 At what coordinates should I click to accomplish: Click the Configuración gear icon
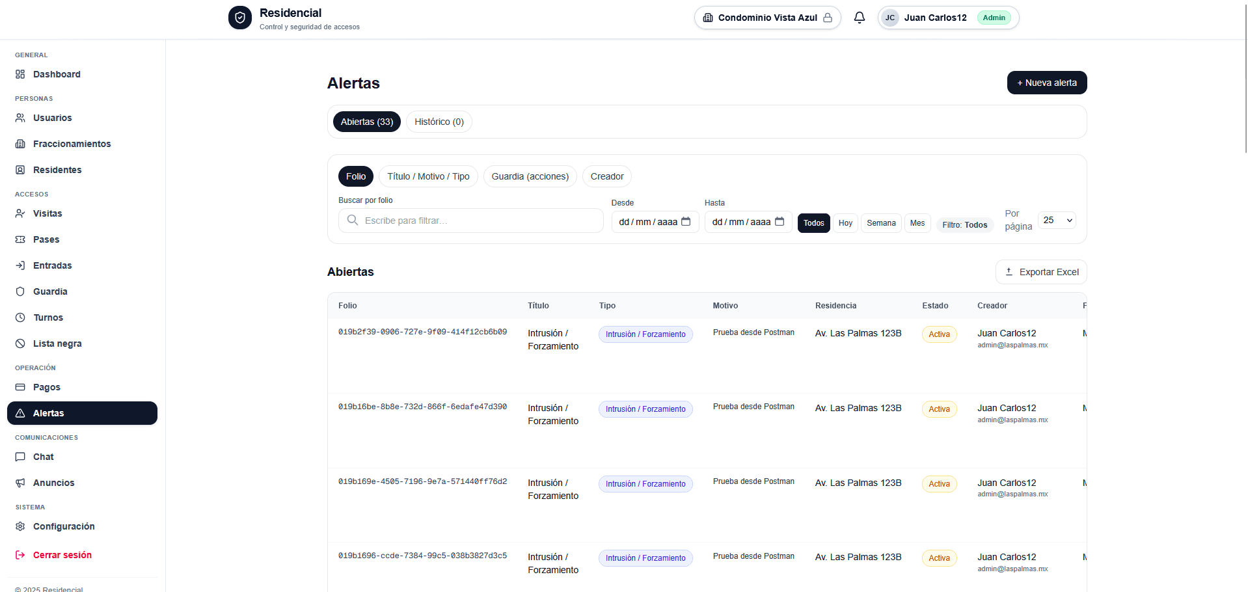point(20,526)
